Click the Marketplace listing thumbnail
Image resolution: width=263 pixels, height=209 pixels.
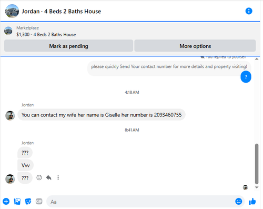[x=8, y=31]
